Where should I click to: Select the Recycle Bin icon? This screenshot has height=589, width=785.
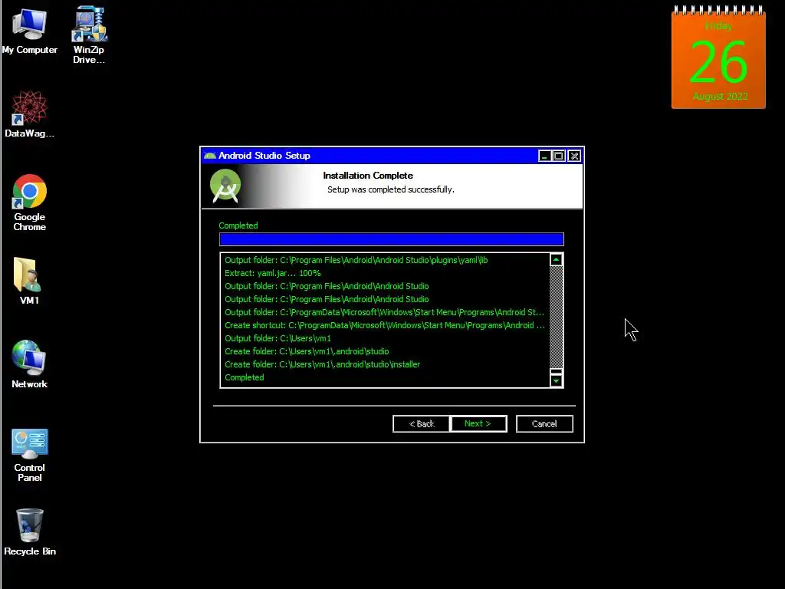point(30,532)
